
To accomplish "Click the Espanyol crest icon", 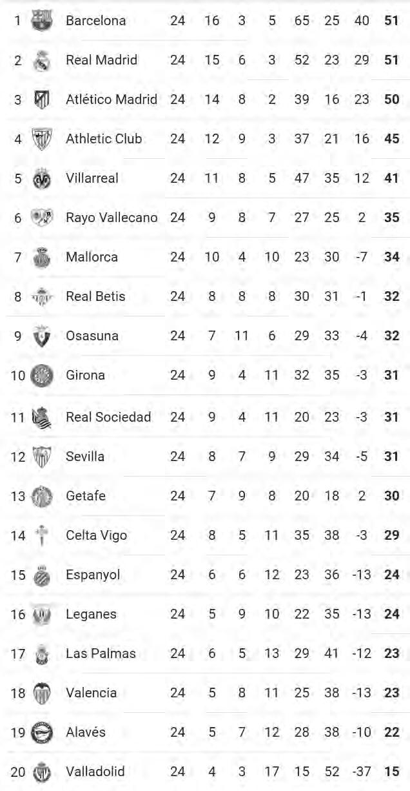I will [42, 575].
